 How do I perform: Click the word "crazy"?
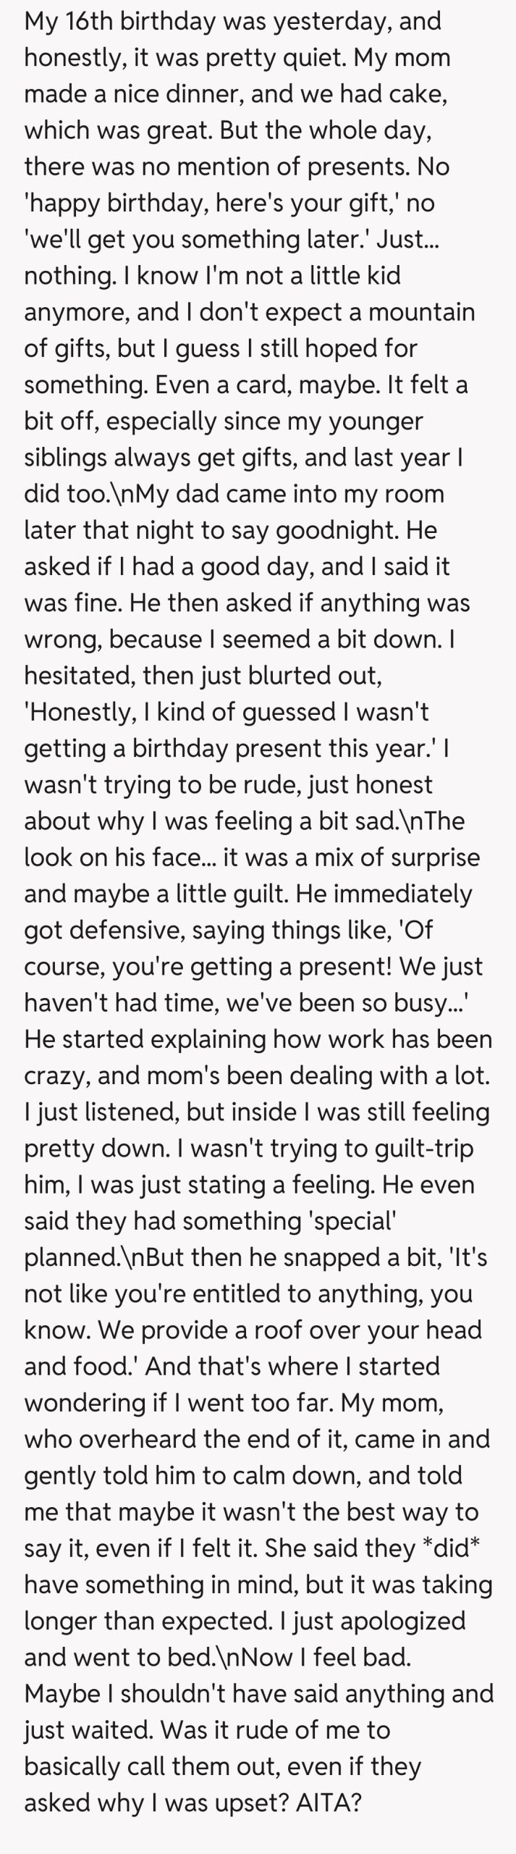(56, 1076)
